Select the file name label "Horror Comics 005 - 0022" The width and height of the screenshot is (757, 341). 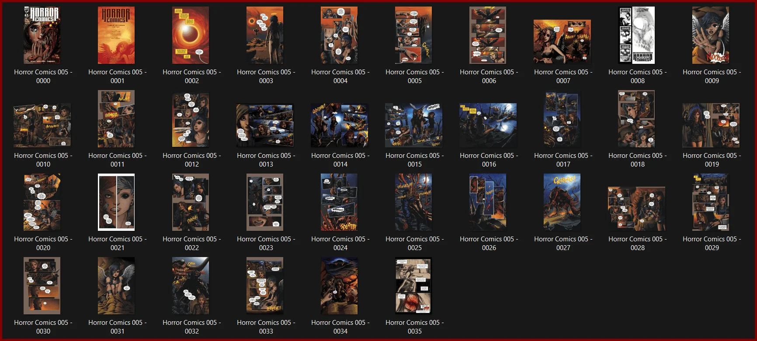pos(192,244)
